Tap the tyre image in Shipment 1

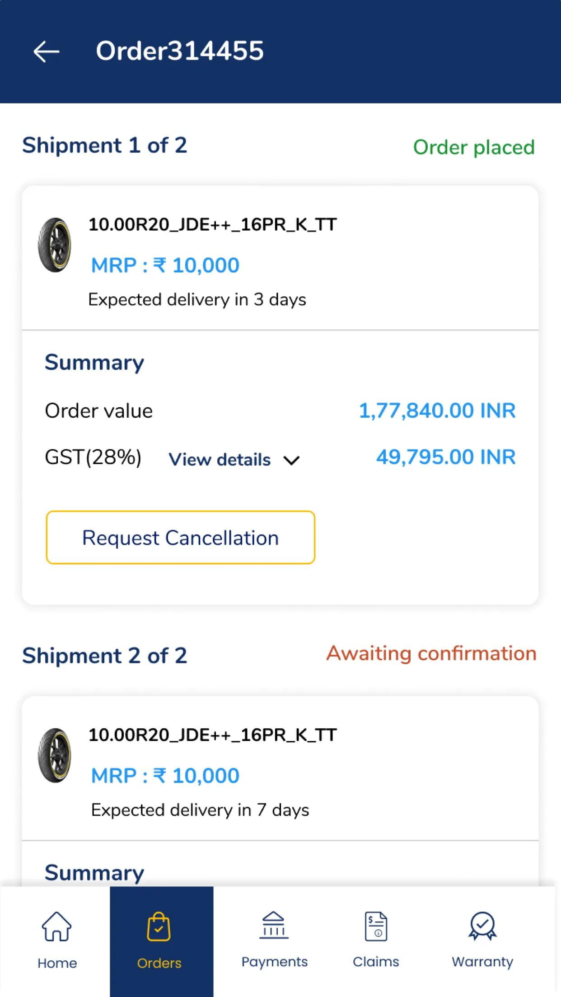pyautogui.click(x=55, y=245)
